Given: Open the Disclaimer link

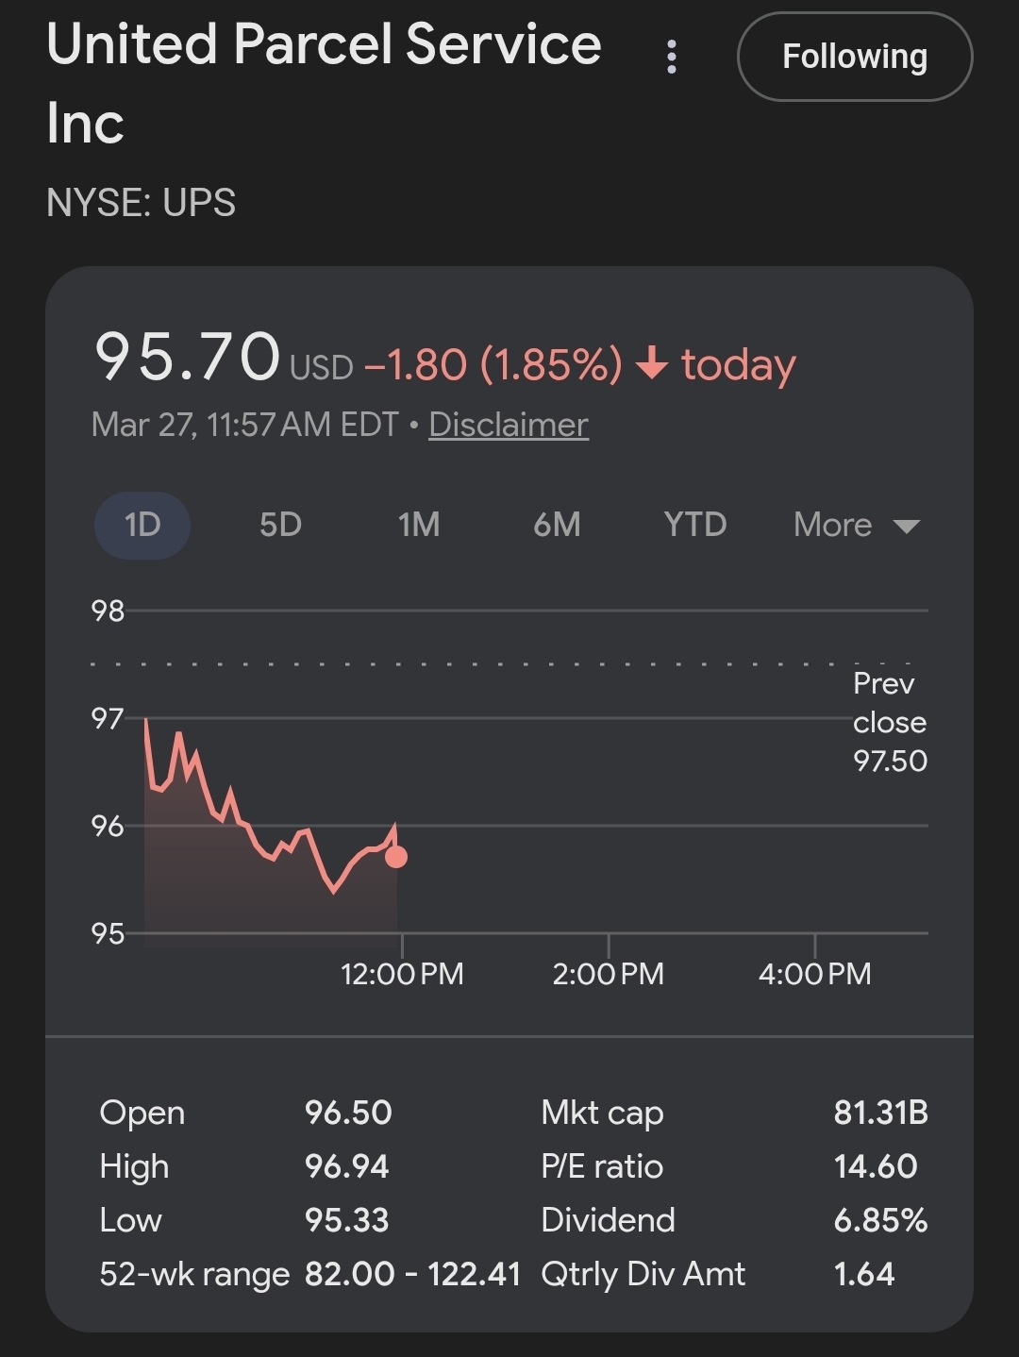Looking at the screenshot, I should pyautogui.click(x=508, y=425).
